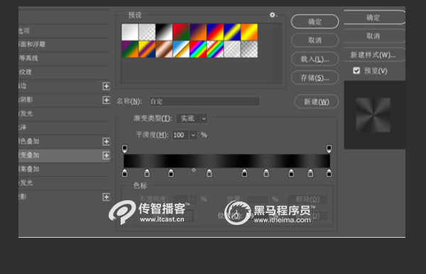Screen dimensions: 426x274
Task: Select the copper gradient preset
Action: click(x=164, y=49)
